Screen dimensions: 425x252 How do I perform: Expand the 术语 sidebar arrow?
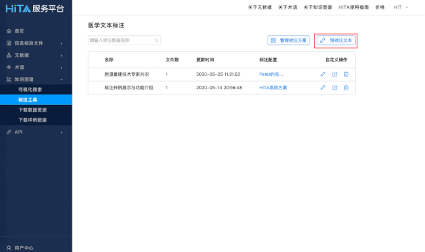point(62,68)
